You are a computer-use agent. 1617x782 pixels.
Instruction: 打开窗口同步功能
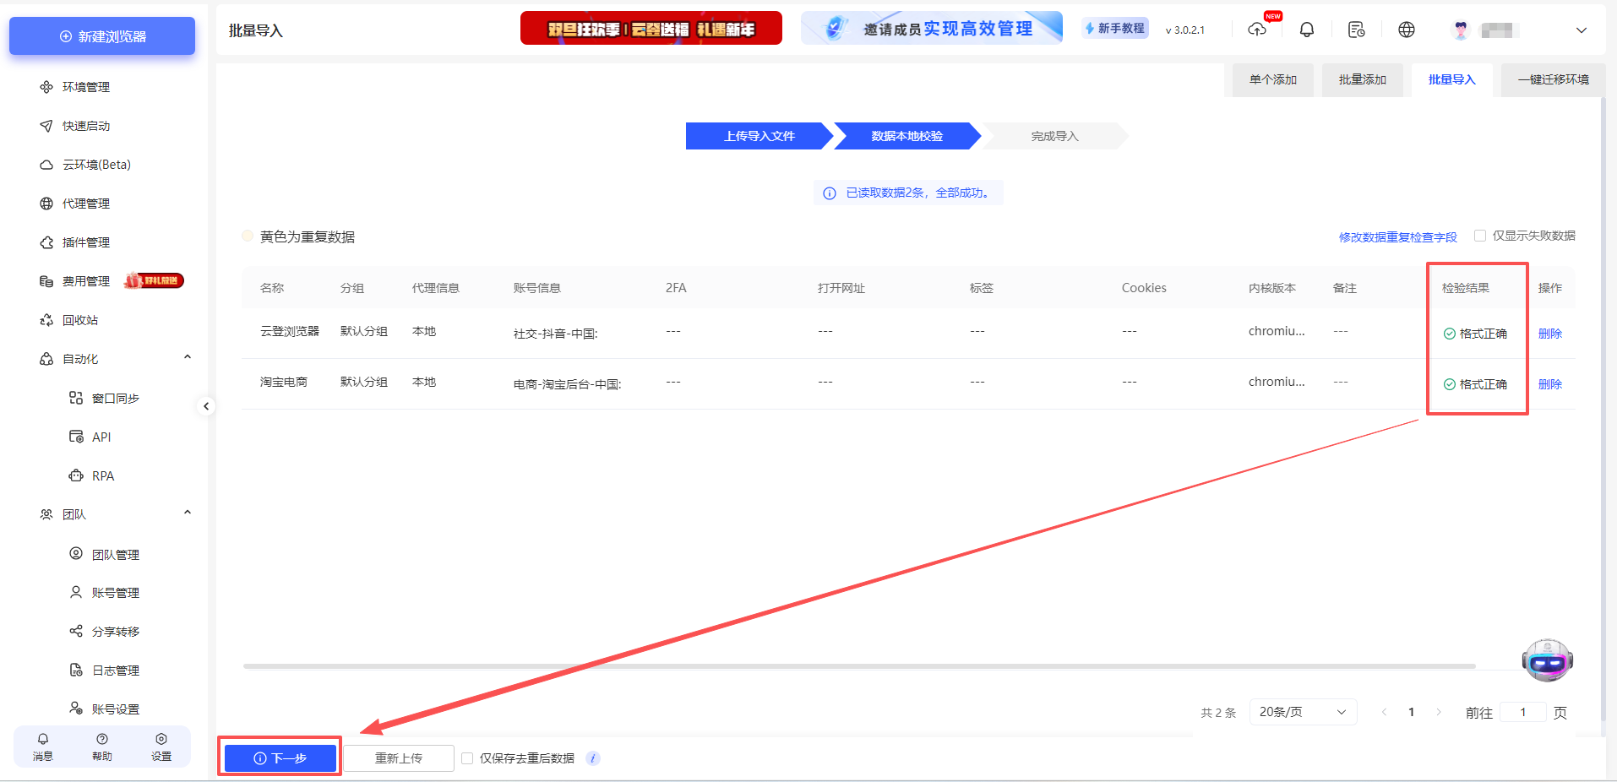(115, 397)
